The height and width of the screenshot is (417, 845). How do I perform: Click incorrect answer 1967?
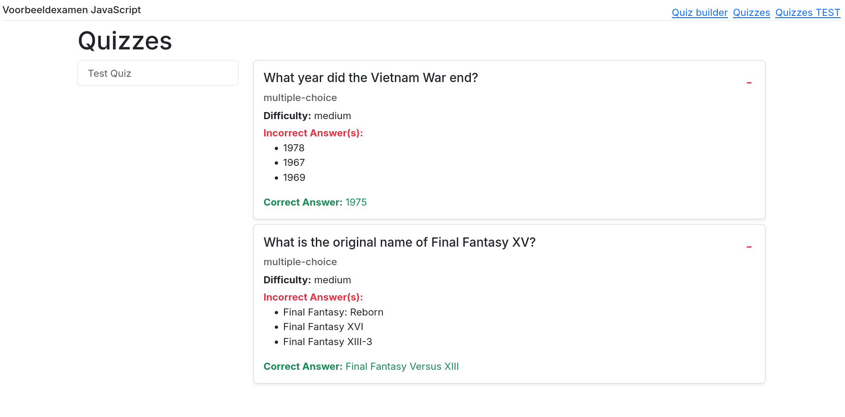click(x=294, y=163)
